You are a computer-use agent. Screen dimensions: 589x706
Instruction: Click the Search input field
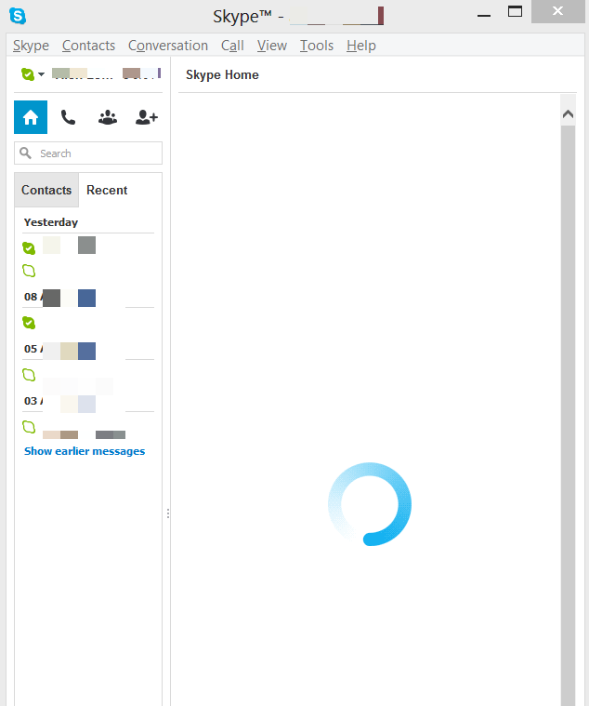point(88,153)
